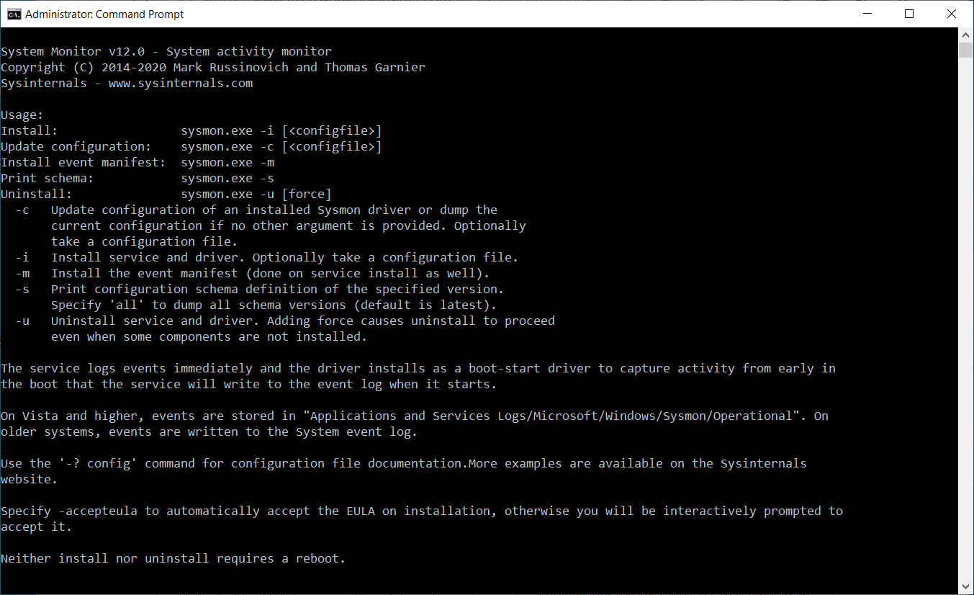Maximize the Command Prompt window
Viewport: 974px width, 595px height.
pyautogui.click(x=909, y=14)
